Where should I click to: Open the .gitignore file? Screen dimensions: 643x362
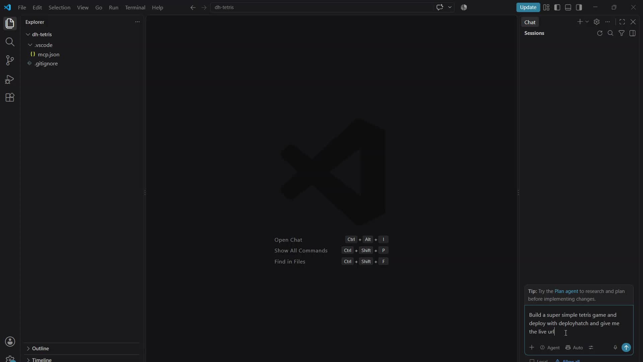[46, 63]
